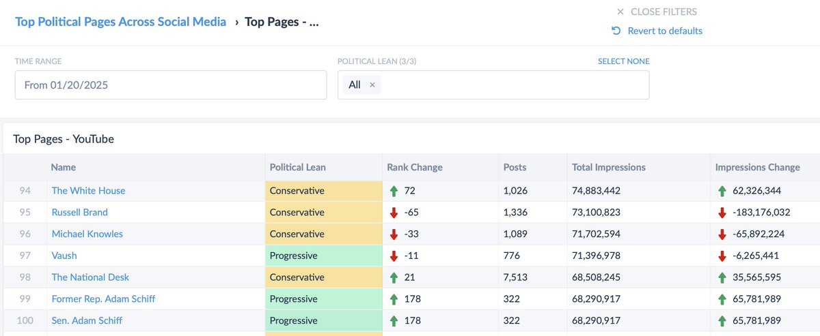Screen dimensions: 820x336
Task: Sort by the Political Lean column header
Action: coord(298,167)
